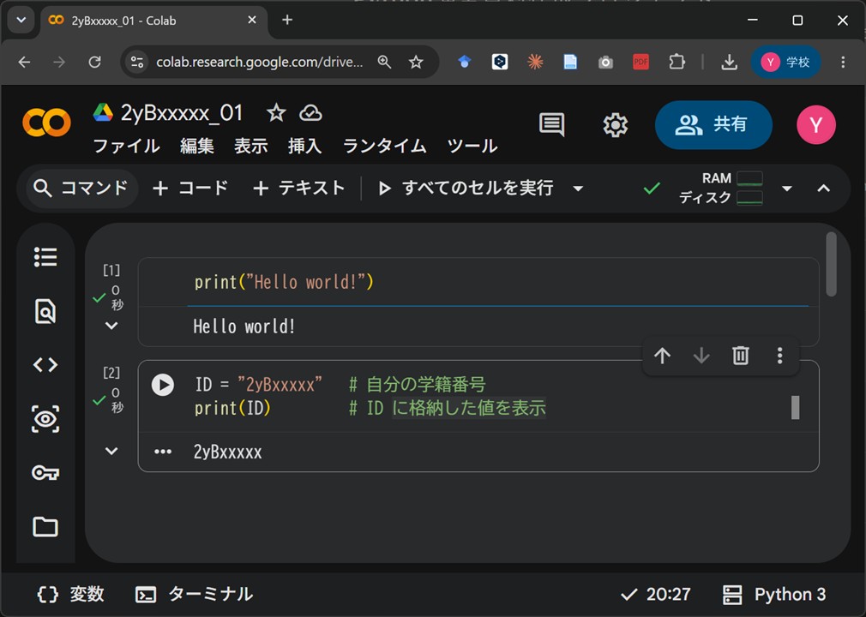Open the 表示 menu
This screenshot has height=617, width=866.
pos(250,146)
